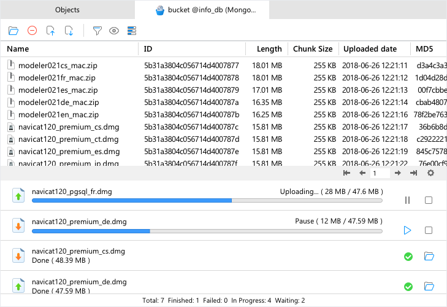
Task: Click upload date 2018-06-26 12:21:16
Action: [375, 115]
